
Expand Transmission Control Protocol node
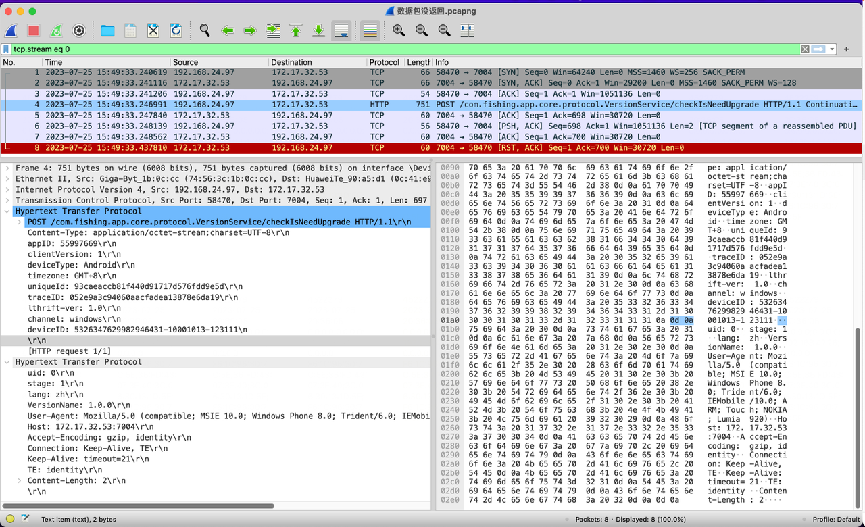pyautogui.click(x=7, y=200)
